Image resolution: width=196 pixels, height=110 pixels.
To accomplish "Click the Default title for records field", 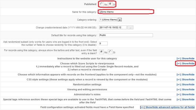I will 126,35.
